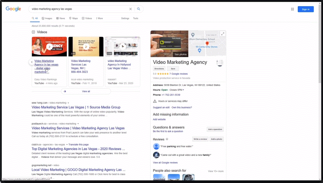Open the GOGO Digital Marketing Agency result
The image size is (323, 183).
[79, 170]
